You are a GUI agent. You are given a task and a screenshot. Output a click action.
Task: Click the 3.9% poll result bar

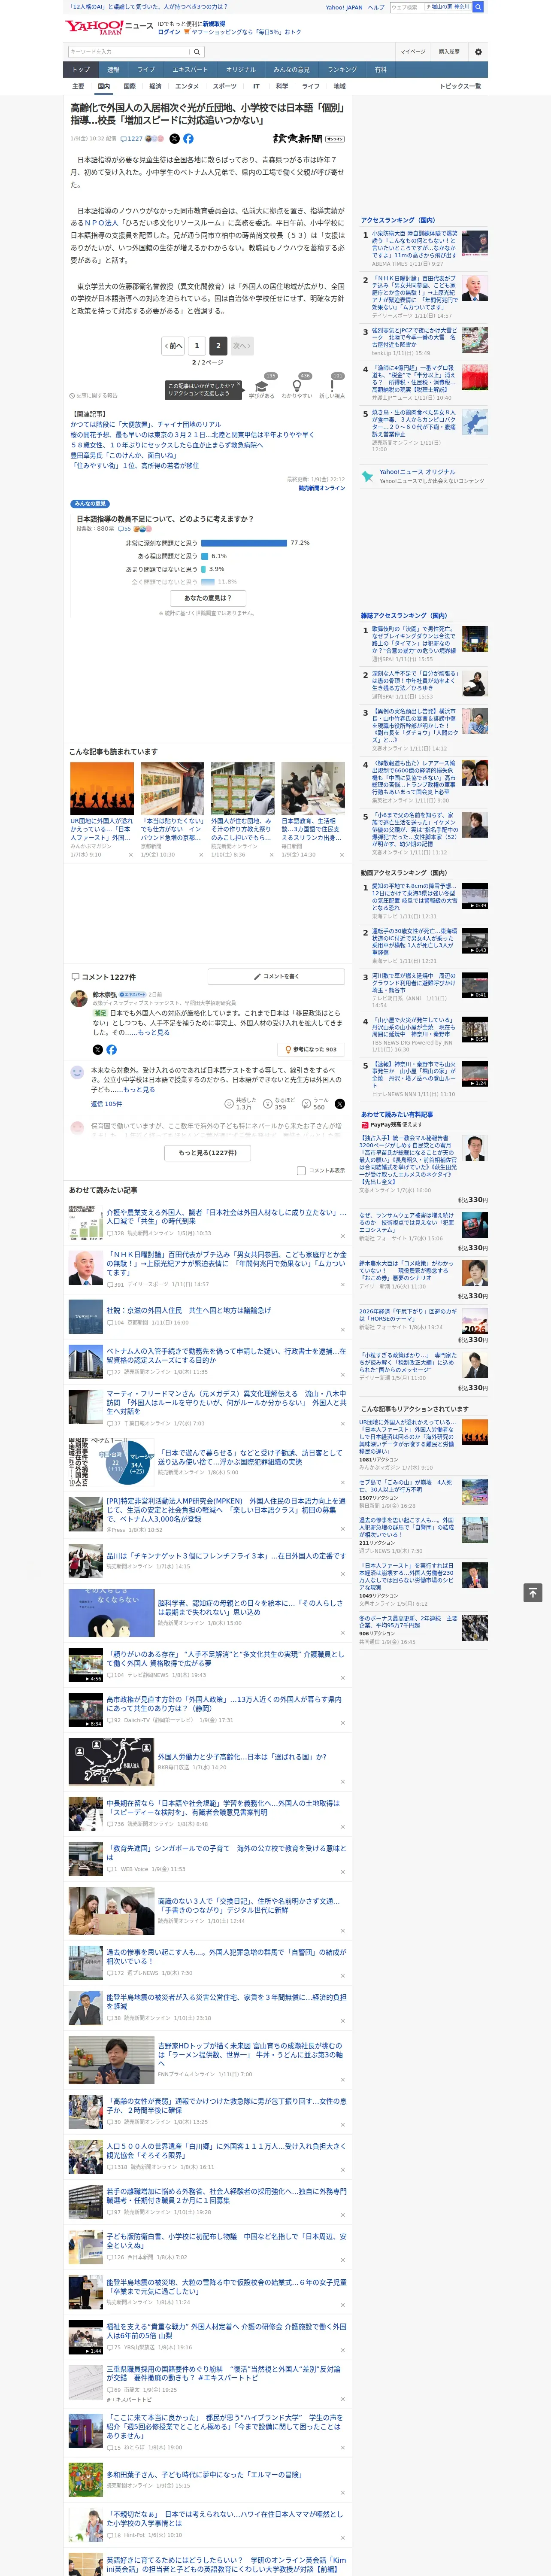[x=203, y=569]
